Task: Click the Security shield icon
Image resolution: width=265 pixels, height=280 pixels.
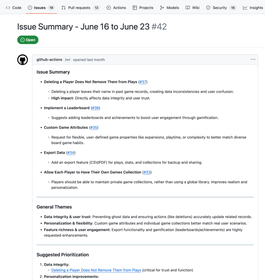Action: point(208,7)
